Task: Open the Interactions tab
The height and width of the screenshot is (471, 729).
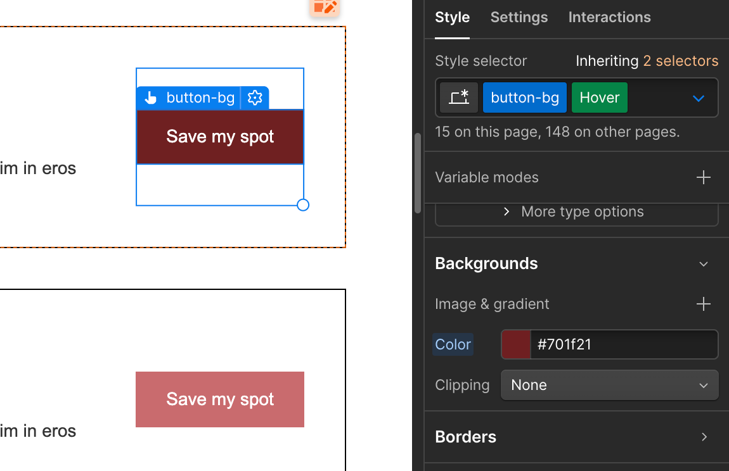Action: pos(609,17)
